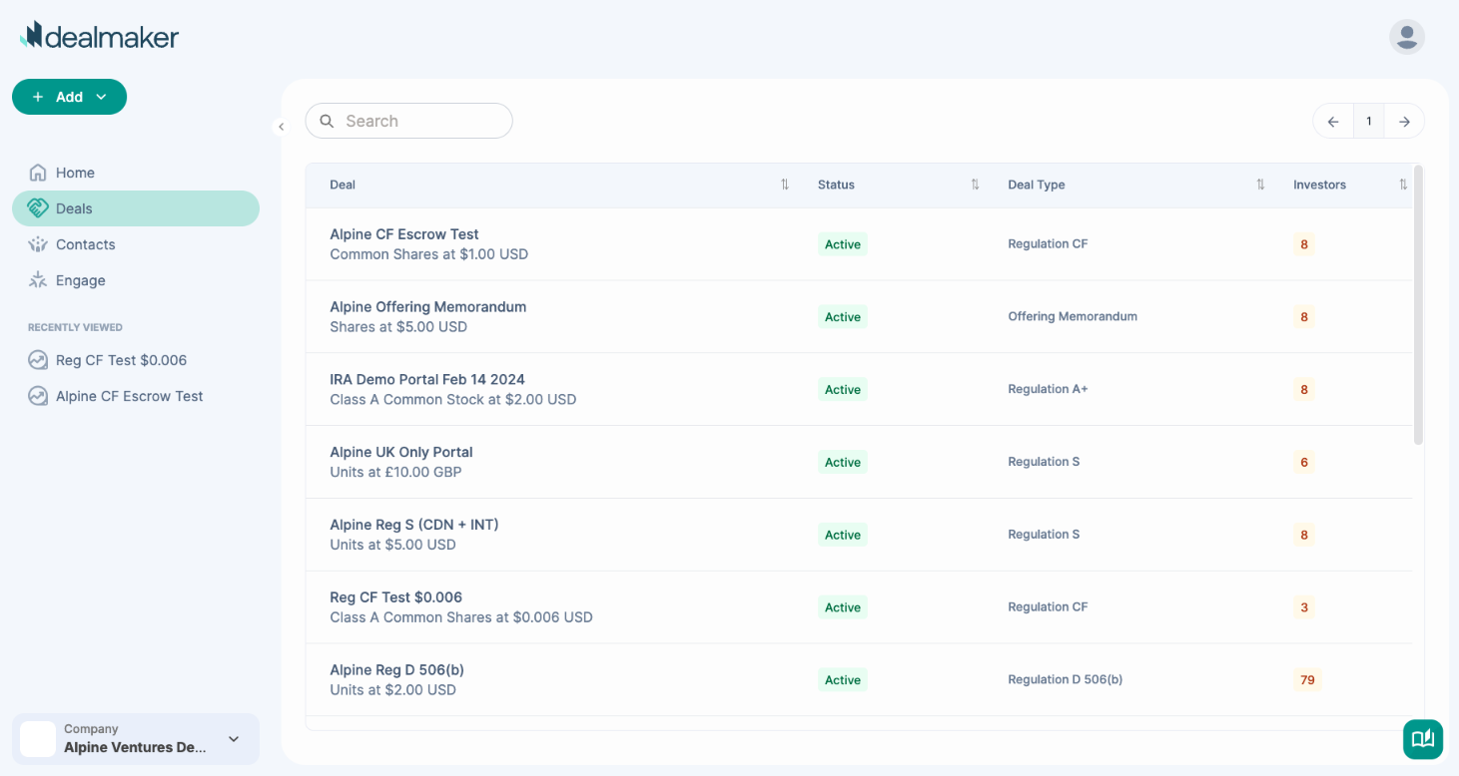Click the Home house icon

pos(38,173)
